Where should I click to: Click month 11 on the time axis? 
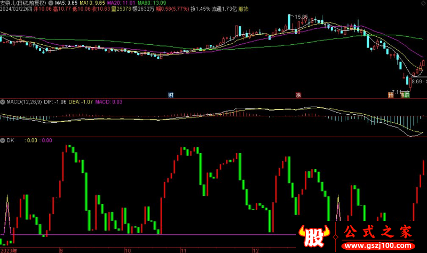pyautogui.click(x=184, y=249)
